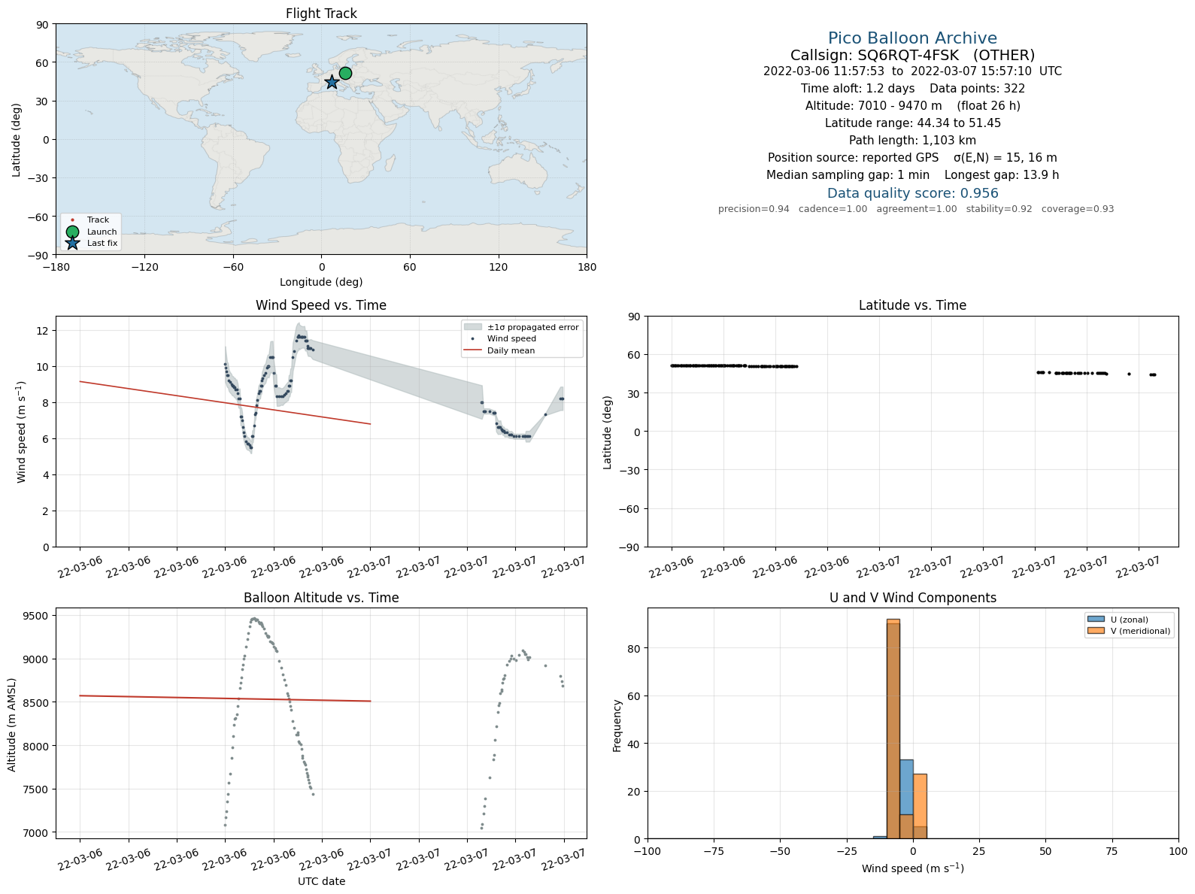Click the "cadence=1.00" value

click(833, 209)
